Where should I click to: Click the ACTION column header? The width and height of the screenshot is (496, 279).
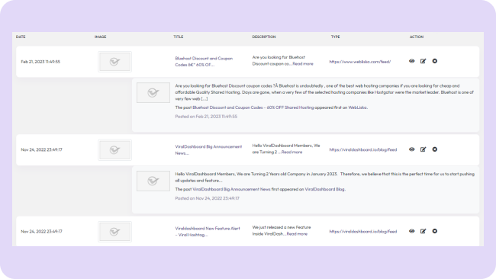click(x=417, y=37)
